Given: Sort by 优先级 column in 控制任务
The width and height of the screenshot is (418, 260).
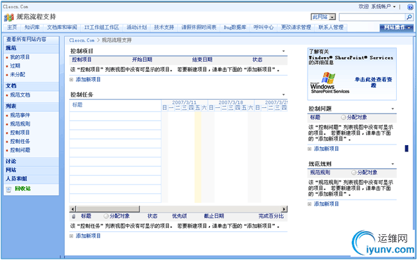Looking at the screenshot, I should pyautogui.click(x=179, y=216).
